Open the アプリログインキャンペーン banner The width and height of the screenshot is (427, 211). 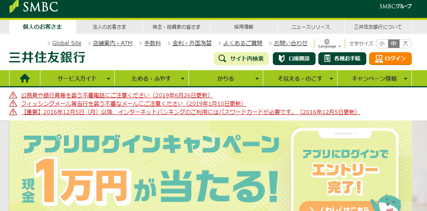click(210, 166)
